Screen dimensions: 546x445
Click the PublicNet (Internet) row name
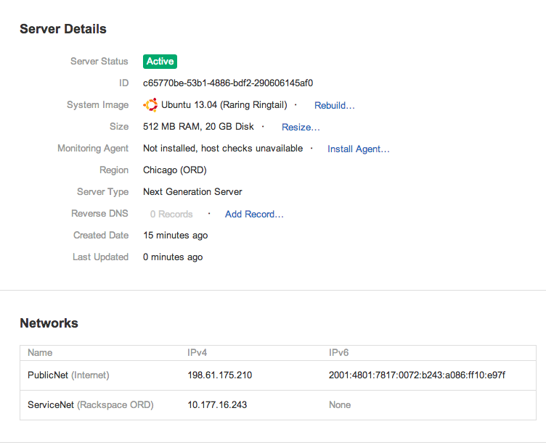[68, 375]
